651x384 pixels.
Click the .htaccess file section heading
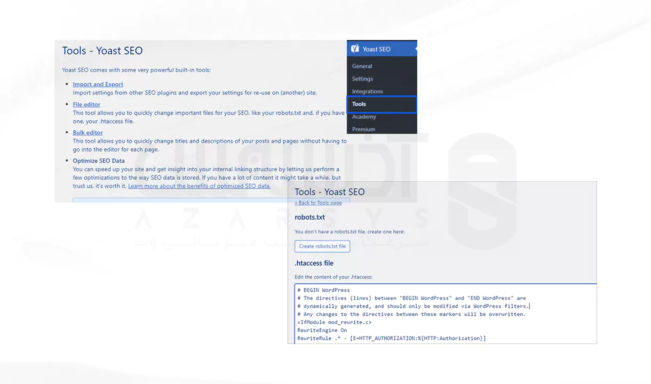[x=314, y=263]
